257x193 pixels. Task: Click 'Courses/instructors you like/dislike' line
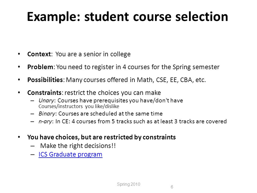tap(79, 106)
